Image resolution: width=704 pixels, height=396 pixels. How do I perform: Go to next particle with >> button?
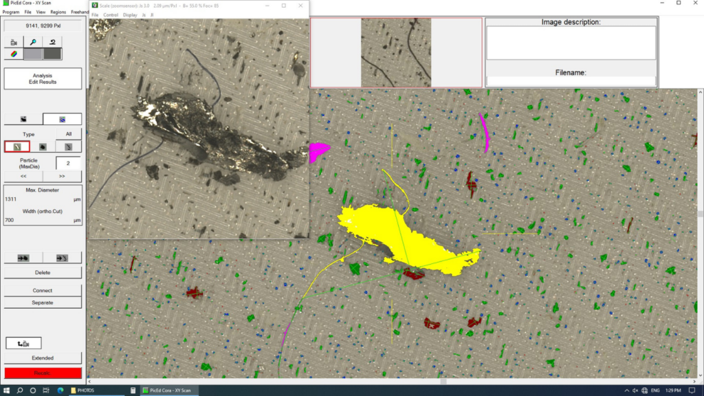(x=62, y=176)
